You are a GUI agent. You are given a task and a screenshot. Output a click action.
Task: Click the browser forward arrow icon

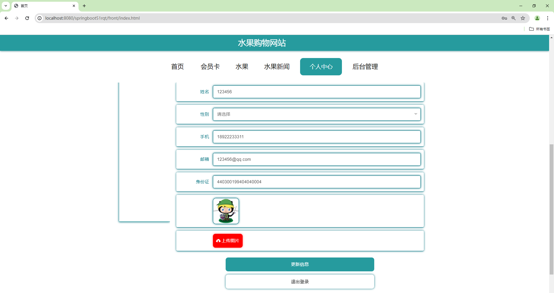[x=16, y=18]
